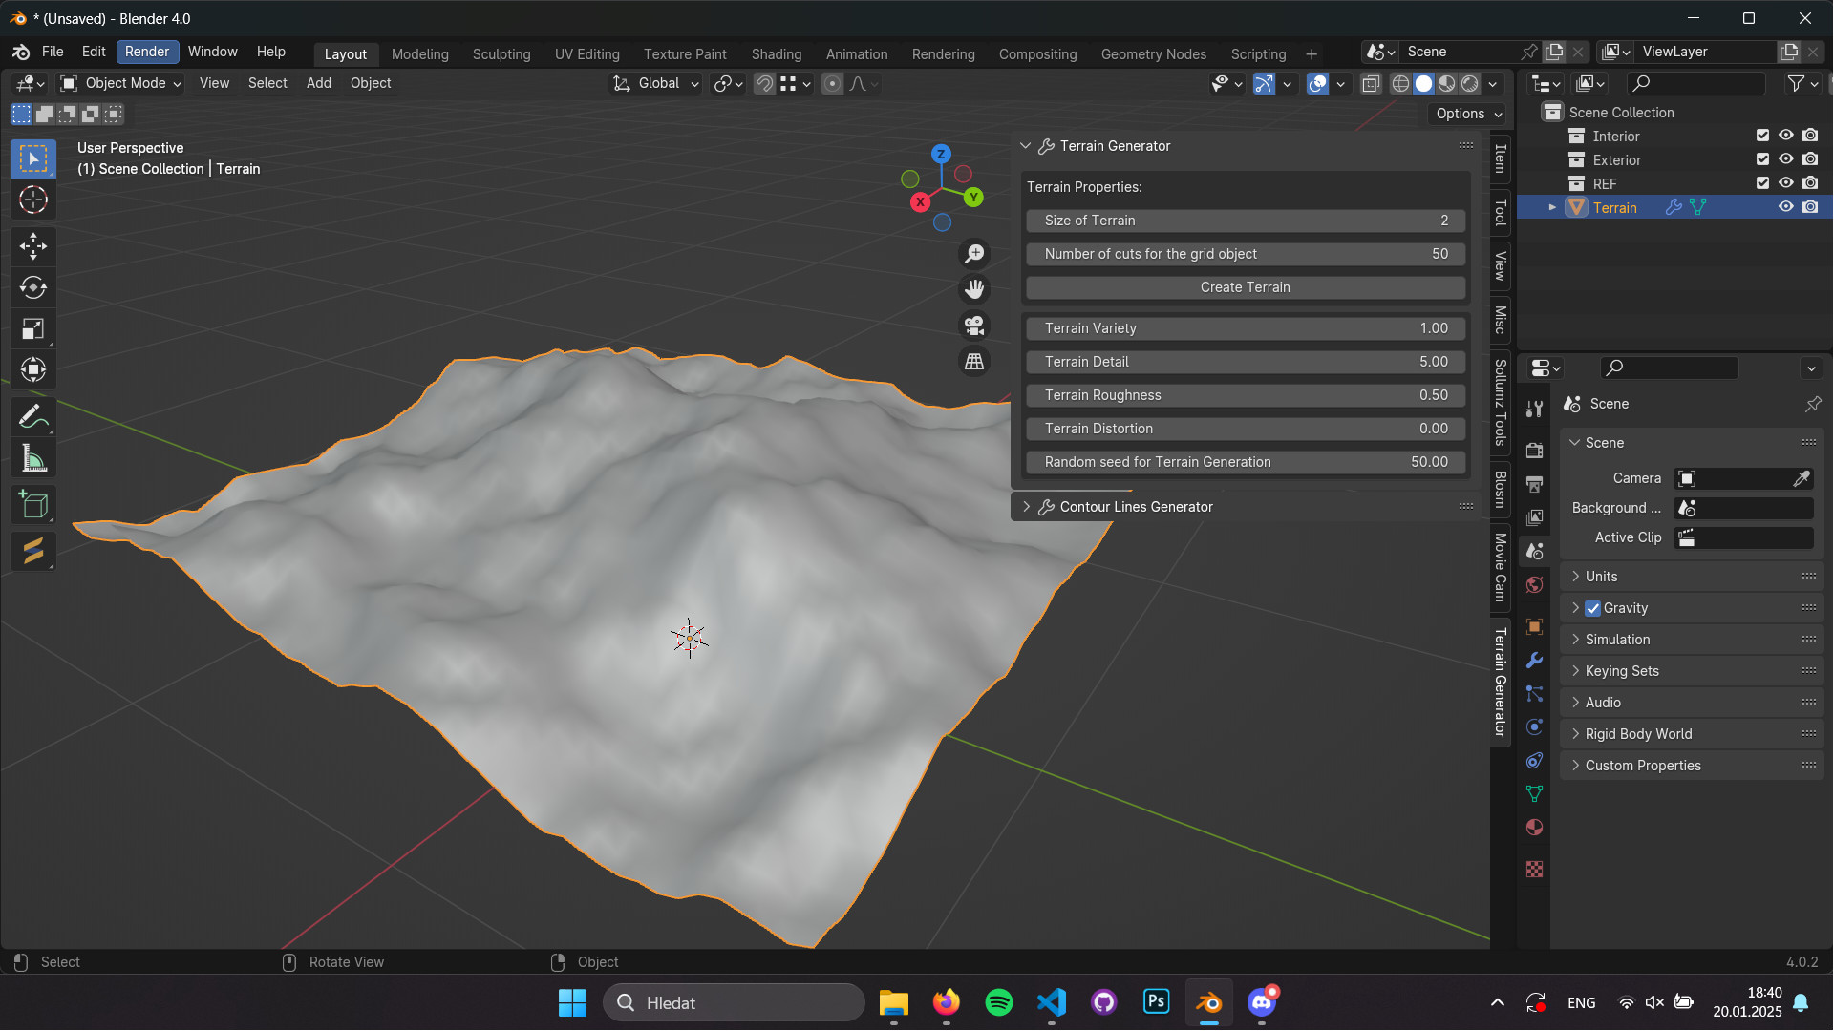The width and height of the screenshot is (1834, 1031).
Task: Add a new workspace with plus button
Action: pyautogui.click(x=1312, y=54)
